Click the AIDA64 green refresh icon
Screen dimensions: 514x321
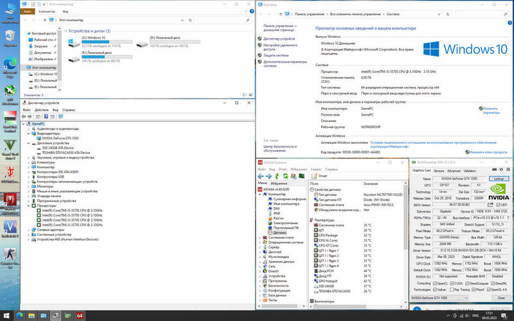click(x=285, y=176)
